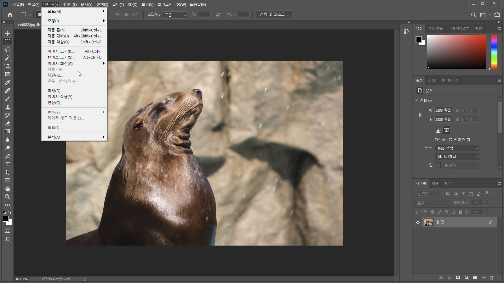Image resolution: width=504 pixels, height=283 pixels.
Task: Set canvas to landscape orientation
Action: point(446,130)
